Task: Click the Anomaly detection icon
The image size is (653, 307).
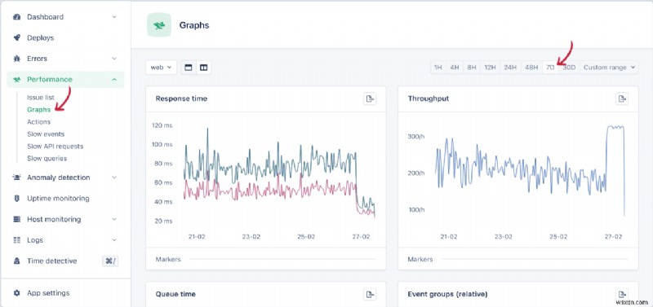Action: coord(16,178)
